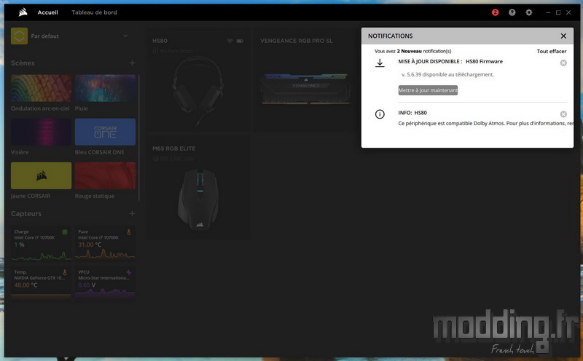Add a new sensor with plus icon
Viewport: 583px width, 361px height.
point(132,213)
